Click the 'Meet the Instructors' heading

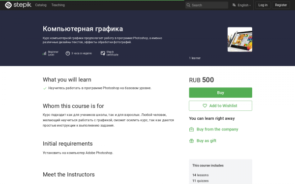[x=69, y=175]
